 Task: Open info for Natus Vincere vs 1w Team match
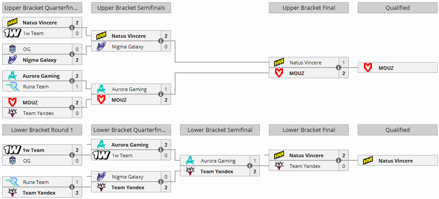pyautogui.click(x=72, y=28)
